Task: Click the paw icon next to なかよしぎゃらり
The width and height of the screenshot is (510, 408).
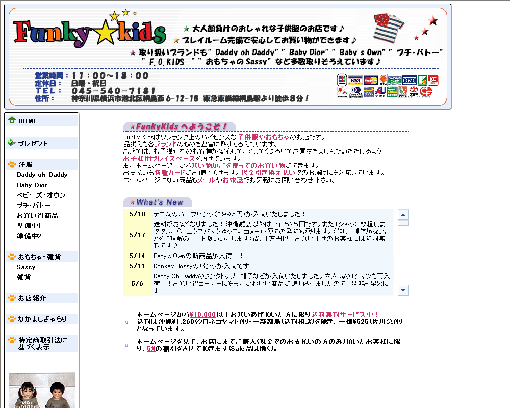Action: [12, 319]
